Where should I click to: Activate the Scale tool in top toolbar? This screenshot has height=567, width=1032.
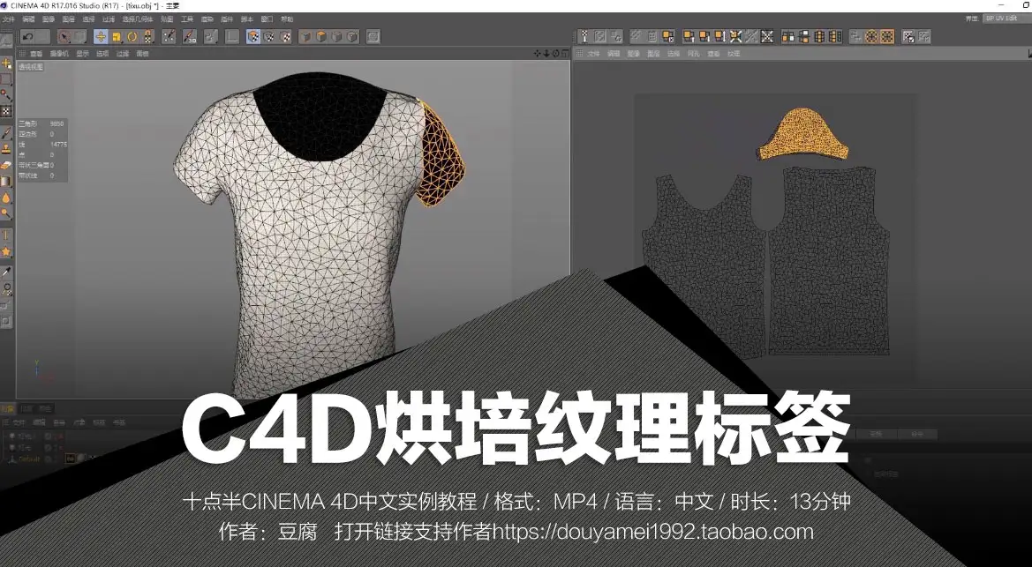click(117, 37)
